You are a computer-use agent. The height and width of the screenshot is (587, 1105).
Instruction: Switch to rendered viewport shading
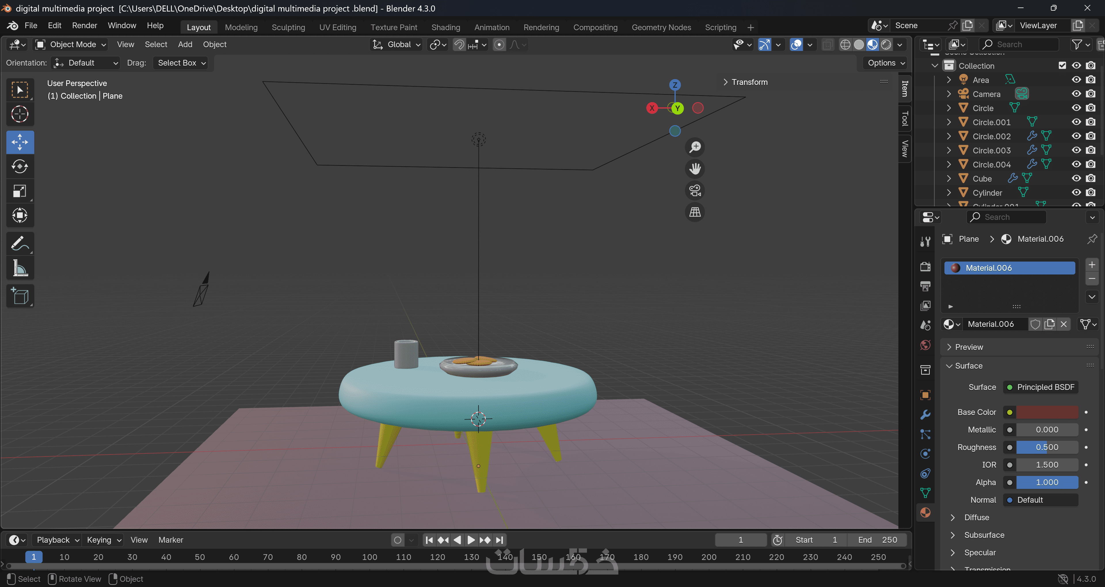pos(886,45)
